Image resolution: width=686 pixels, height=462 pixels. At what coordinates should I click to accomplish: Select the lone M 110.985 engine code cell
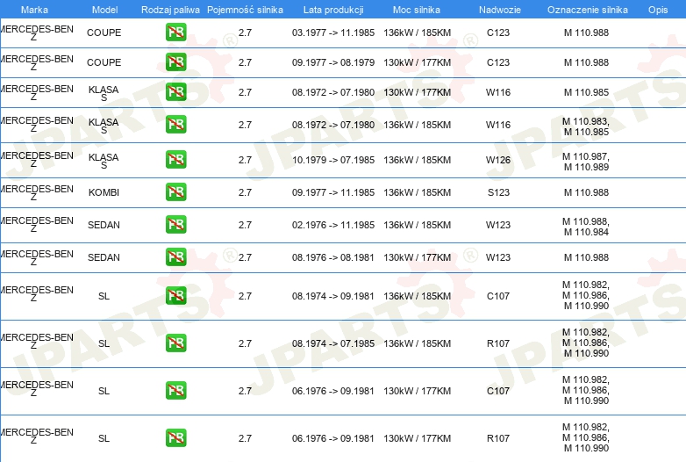[586, 92]
